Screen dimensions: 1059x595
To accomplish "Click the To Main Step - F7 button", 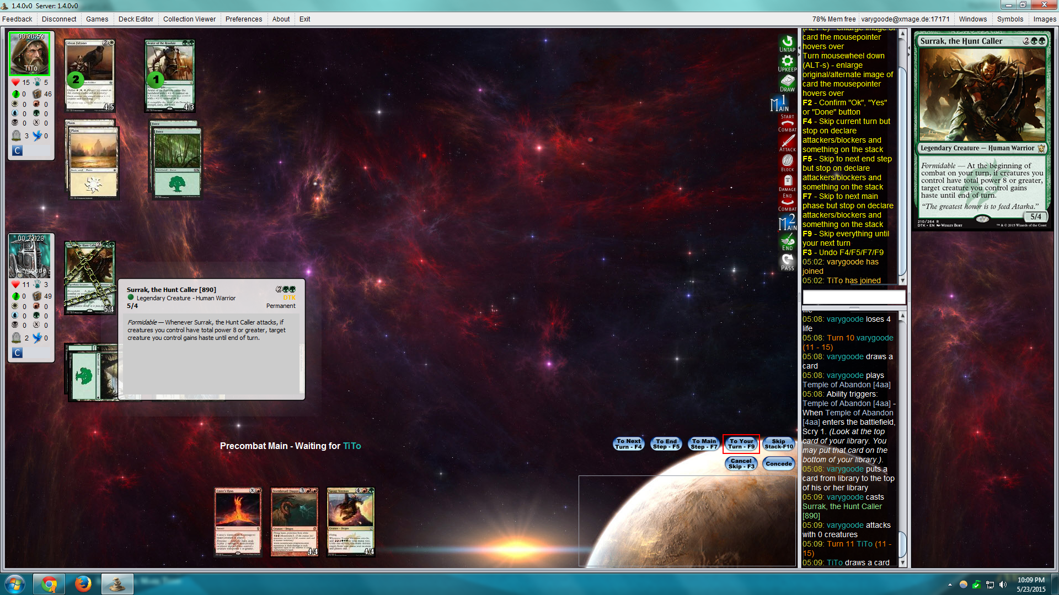I will pyautogui.click(x=704, y=443).
